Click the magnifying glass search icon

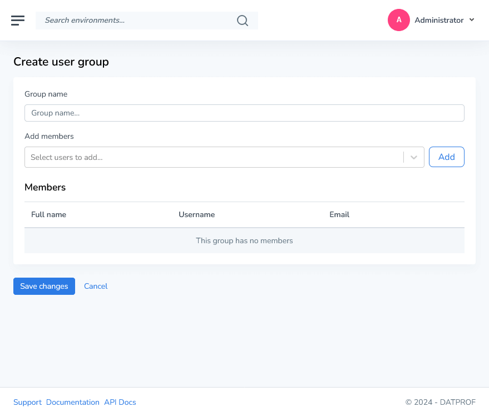[243, 21]
